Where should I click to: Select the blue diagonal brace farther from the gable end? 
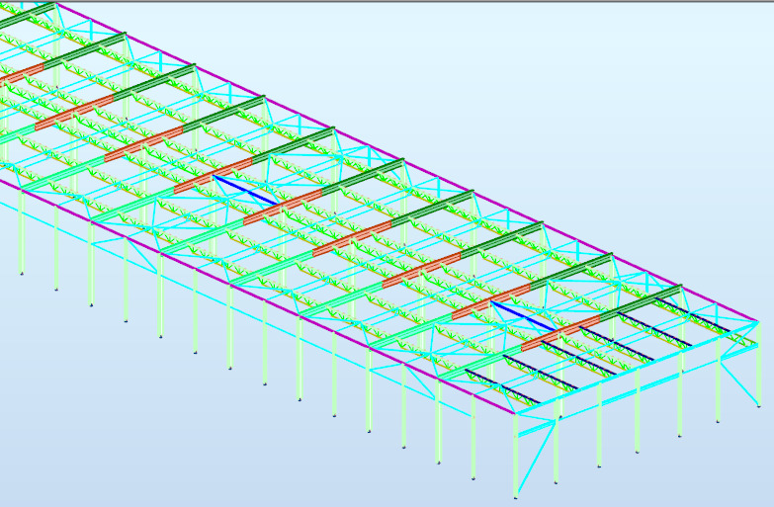click(245, 190)
